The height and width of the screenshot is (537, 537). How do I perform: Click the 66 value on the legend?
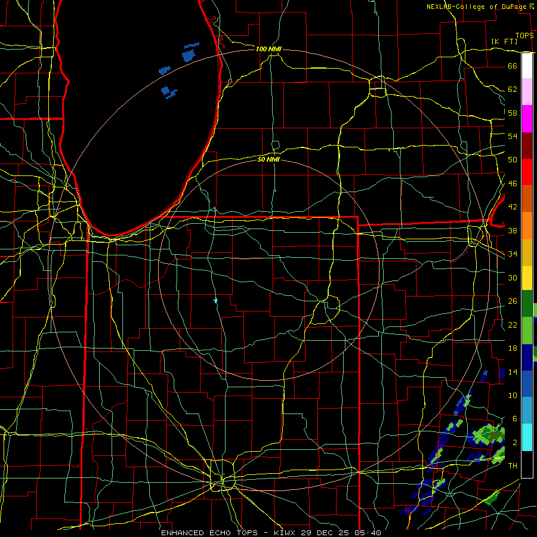(513, 66)
